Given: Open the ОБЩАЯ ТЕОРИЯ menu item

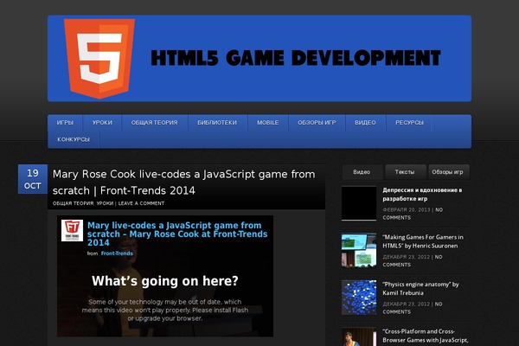Looking at the screenshot, I should click(x=154, y=123).
